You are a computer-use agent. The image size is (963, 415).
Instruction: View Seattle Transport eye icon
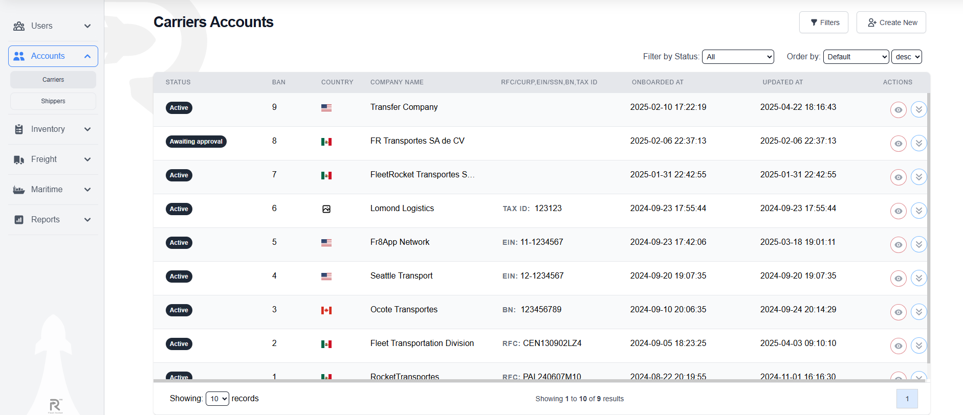(899, 279)
